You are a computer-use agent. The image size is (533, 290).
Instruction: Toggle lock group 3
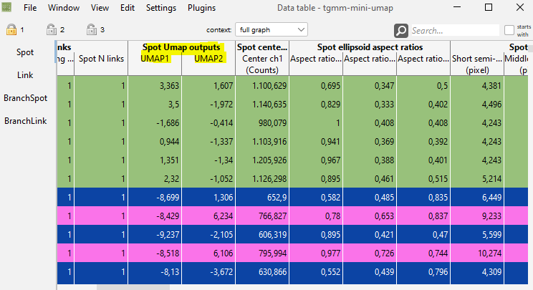coord(92,29)
